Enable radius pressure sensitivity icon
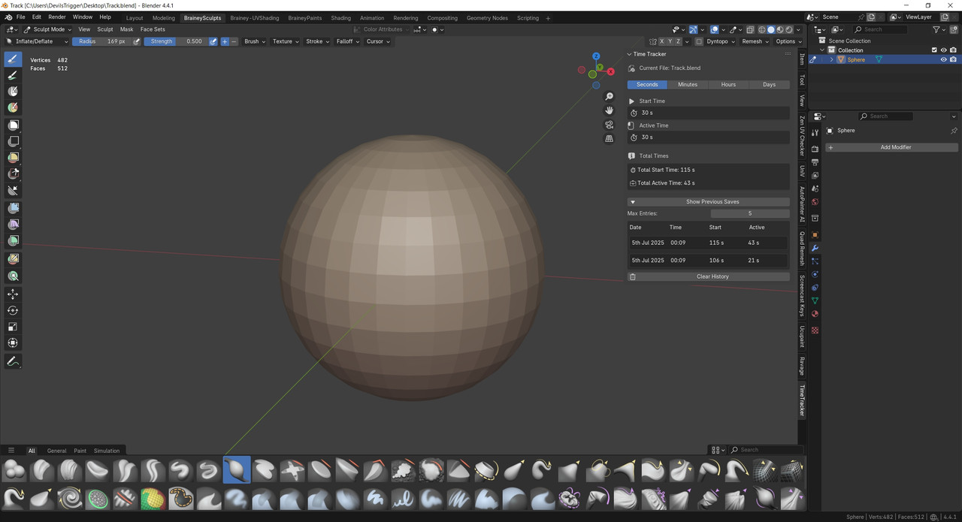Image resolution: width=962 pixels, height=522 pixels. [137, 41]
